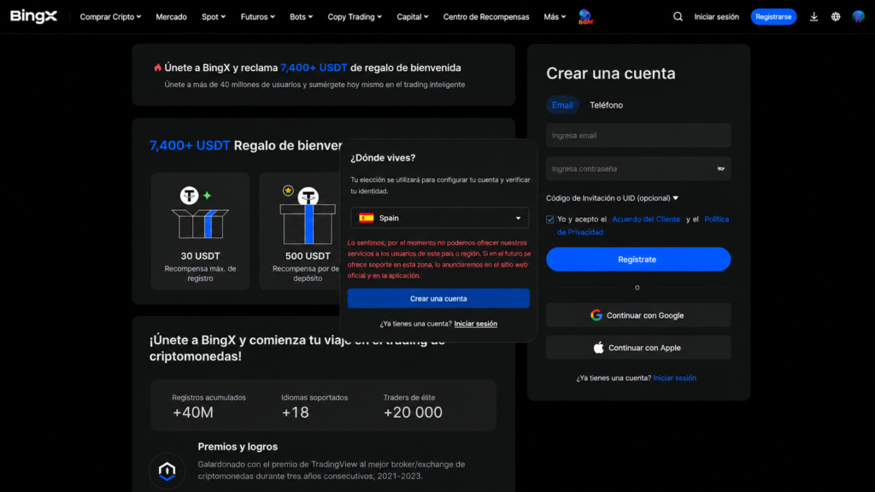Click the blue Regístrate button
This screenshot has width=875, height=492.
pyautogui.click(x=637, y=260)
